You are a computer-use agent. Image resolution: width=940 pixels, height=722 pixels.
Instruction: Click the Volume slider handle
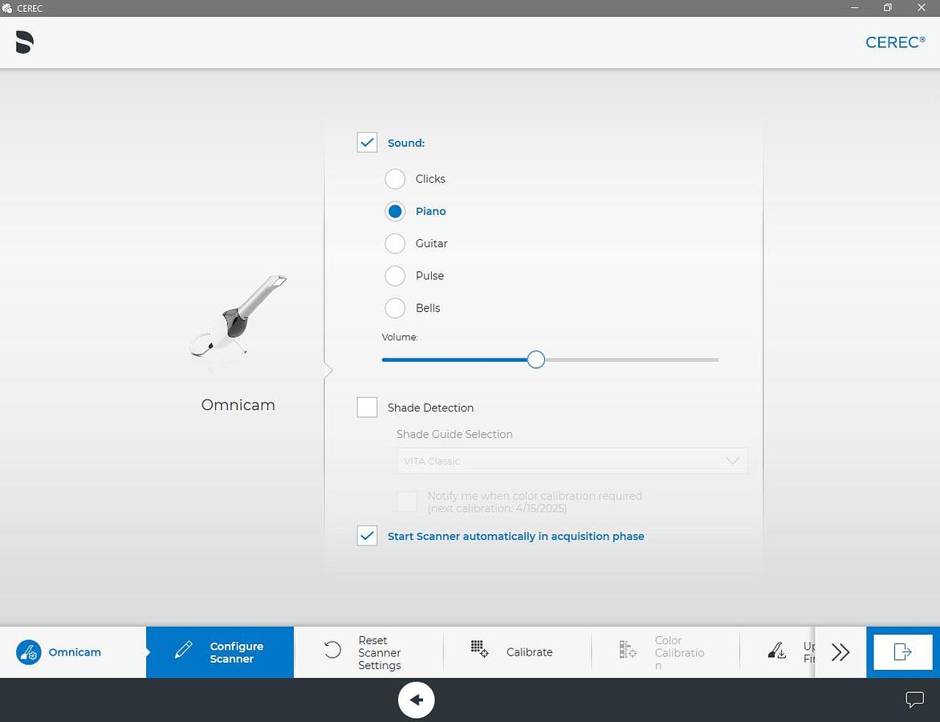[536, 359]
